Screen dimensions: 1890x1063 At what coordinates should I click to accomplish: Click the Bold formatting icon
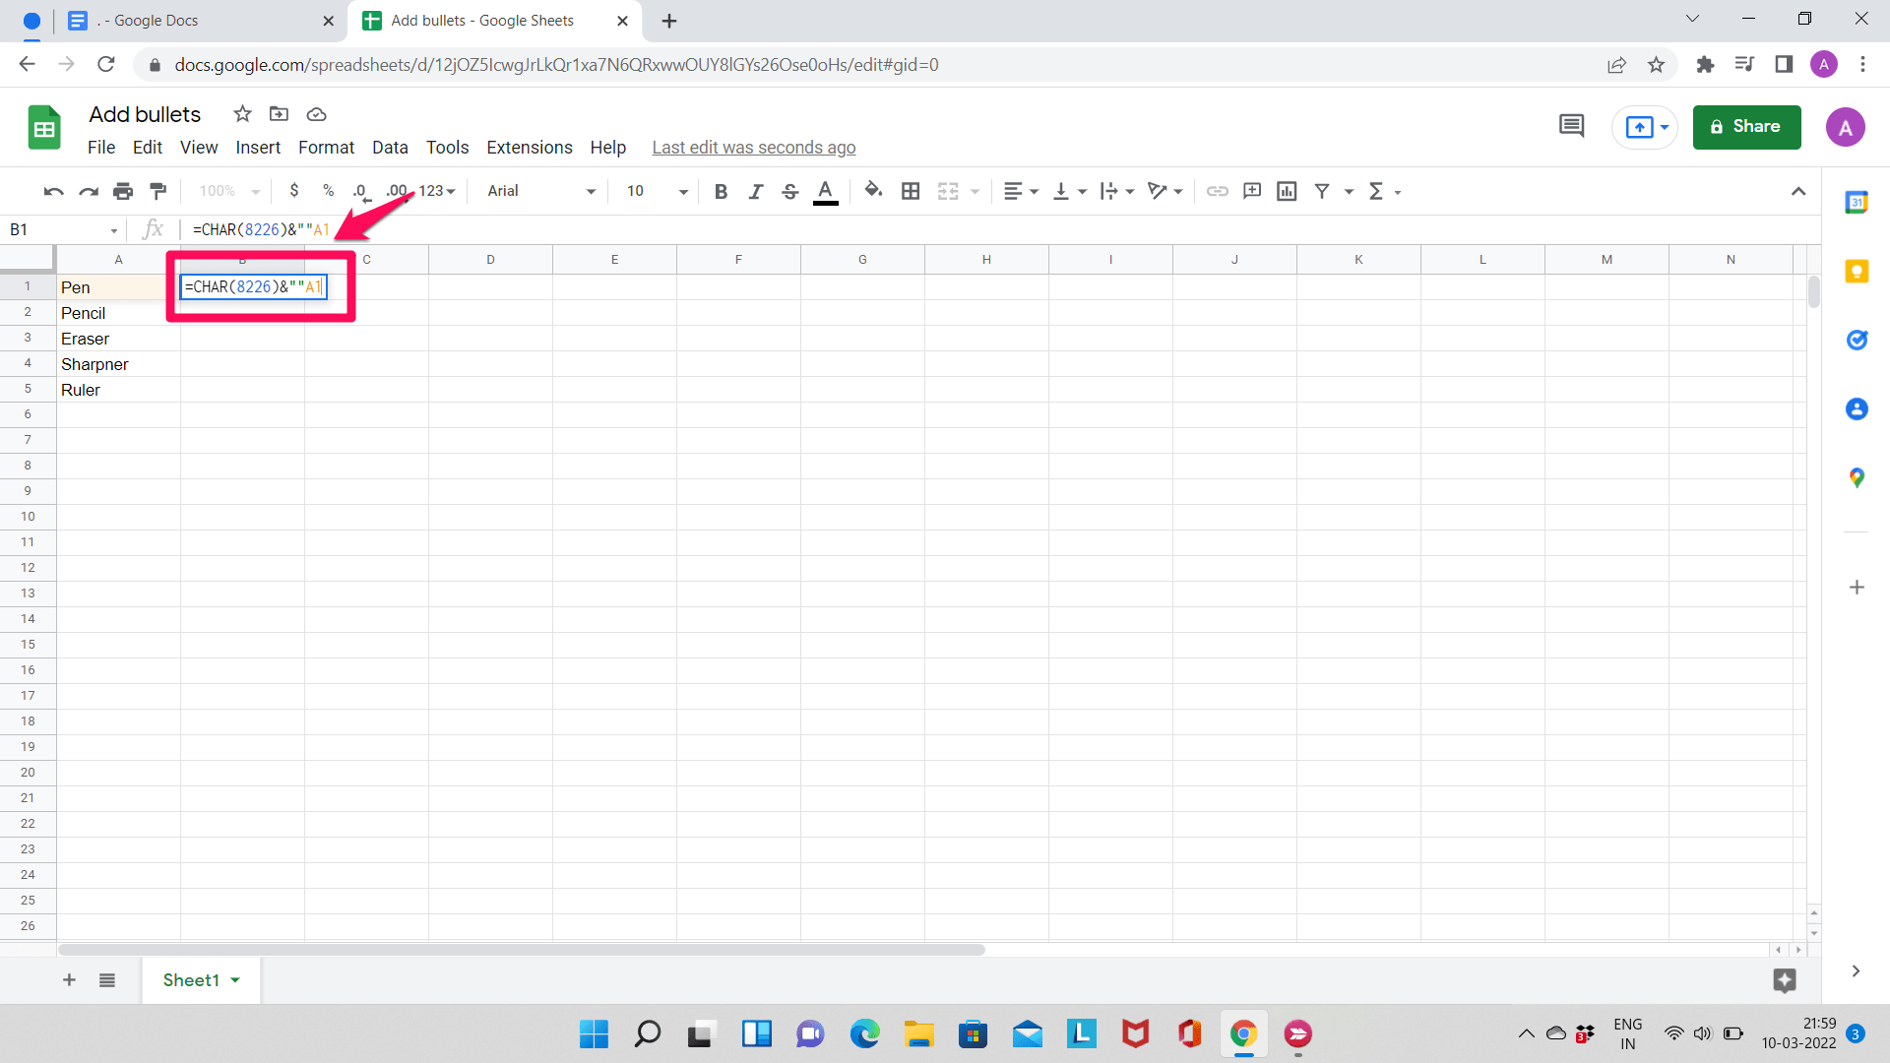(721, 191)
